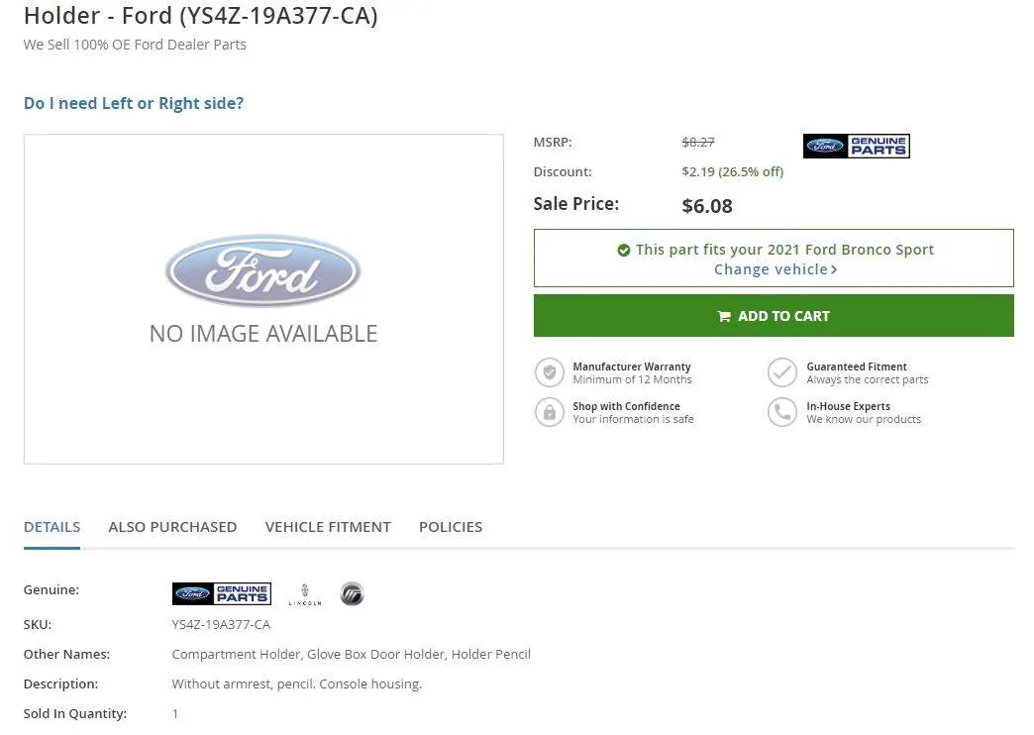Click the Ford Genuine Parts logo in Details
Viewport: 1034px width, 735px height.
pyautogui.click(x=221, y=594)
